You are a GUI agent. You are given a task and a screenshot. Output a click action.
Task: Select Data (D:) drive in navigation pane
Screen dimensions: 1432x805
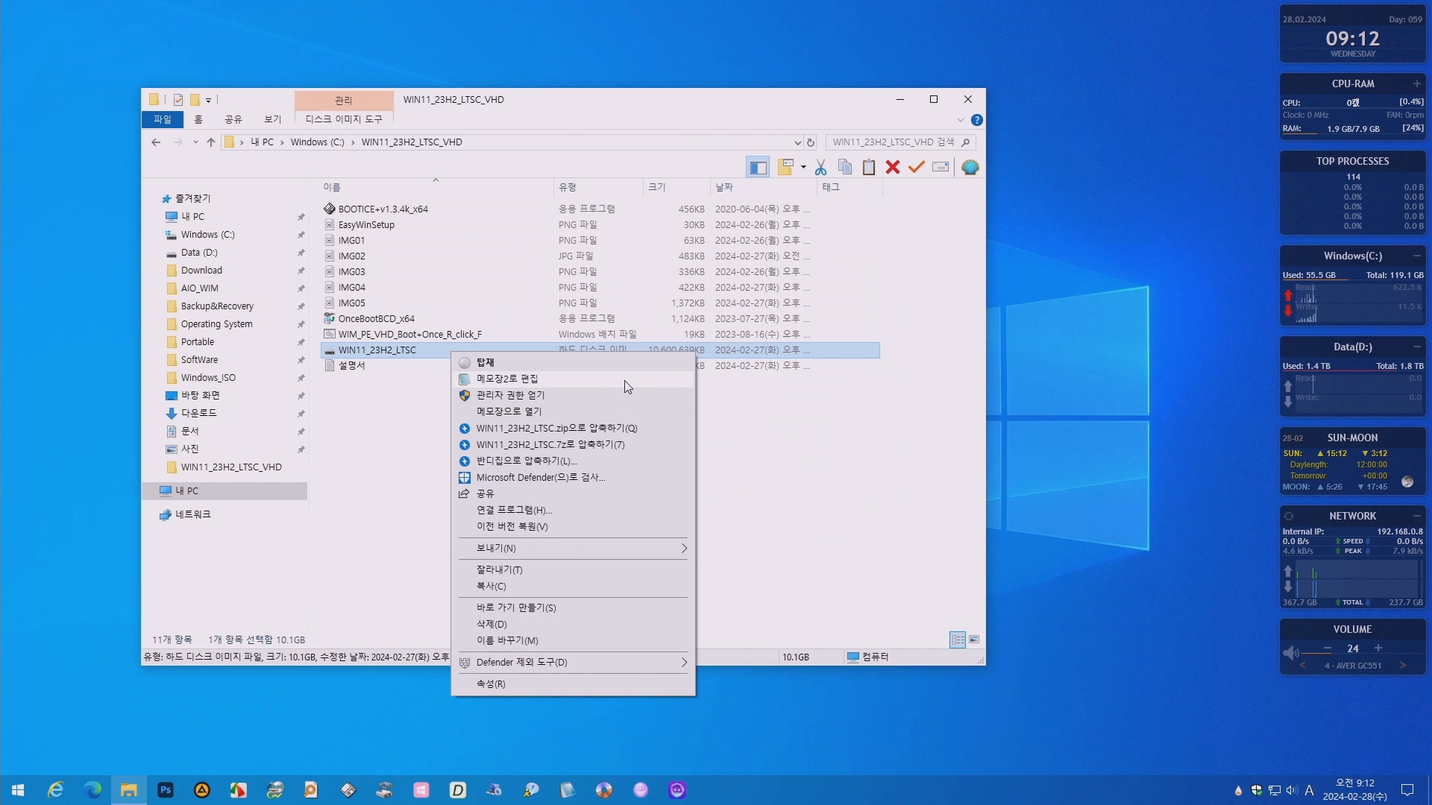[199, 253]
